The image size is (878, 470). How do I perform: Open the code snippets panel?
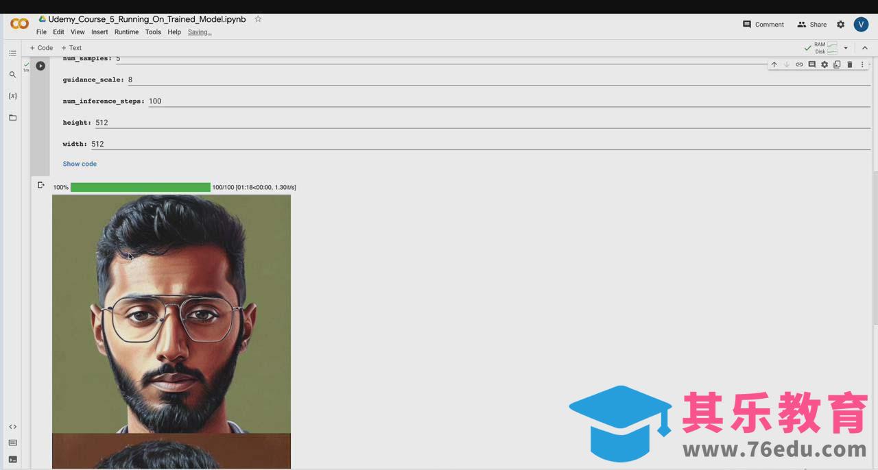click(x=12, y=427)
